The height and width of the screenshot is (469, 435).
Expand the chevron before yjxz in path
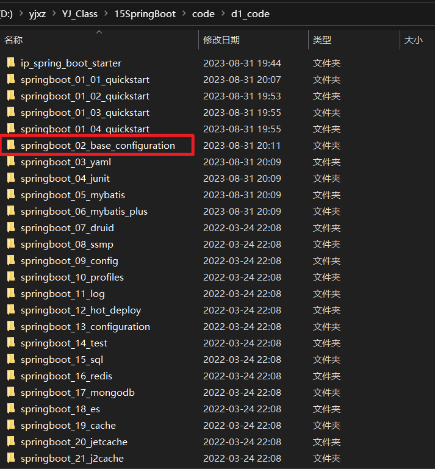click(21, 13)
